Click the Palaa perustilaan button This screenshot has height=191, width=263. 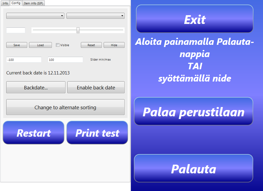pyautogui.click(x=194, y=111)
